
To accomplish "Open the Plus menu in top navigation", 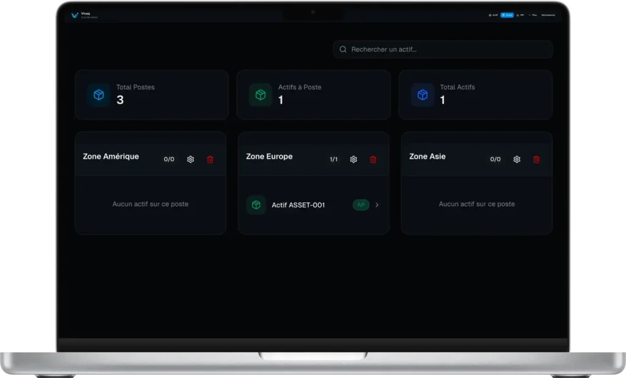I will [532, 15].
